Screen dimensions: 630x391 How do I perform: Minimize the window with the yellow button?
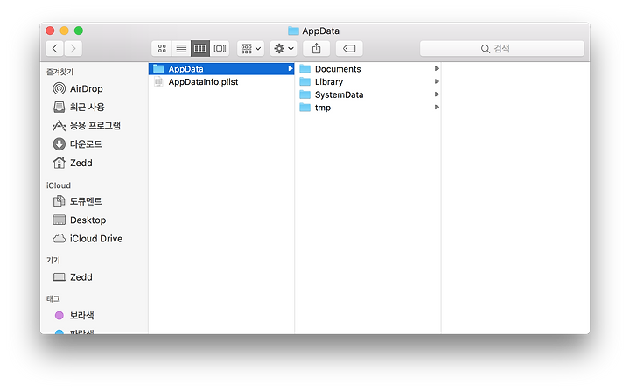(64, 31)
